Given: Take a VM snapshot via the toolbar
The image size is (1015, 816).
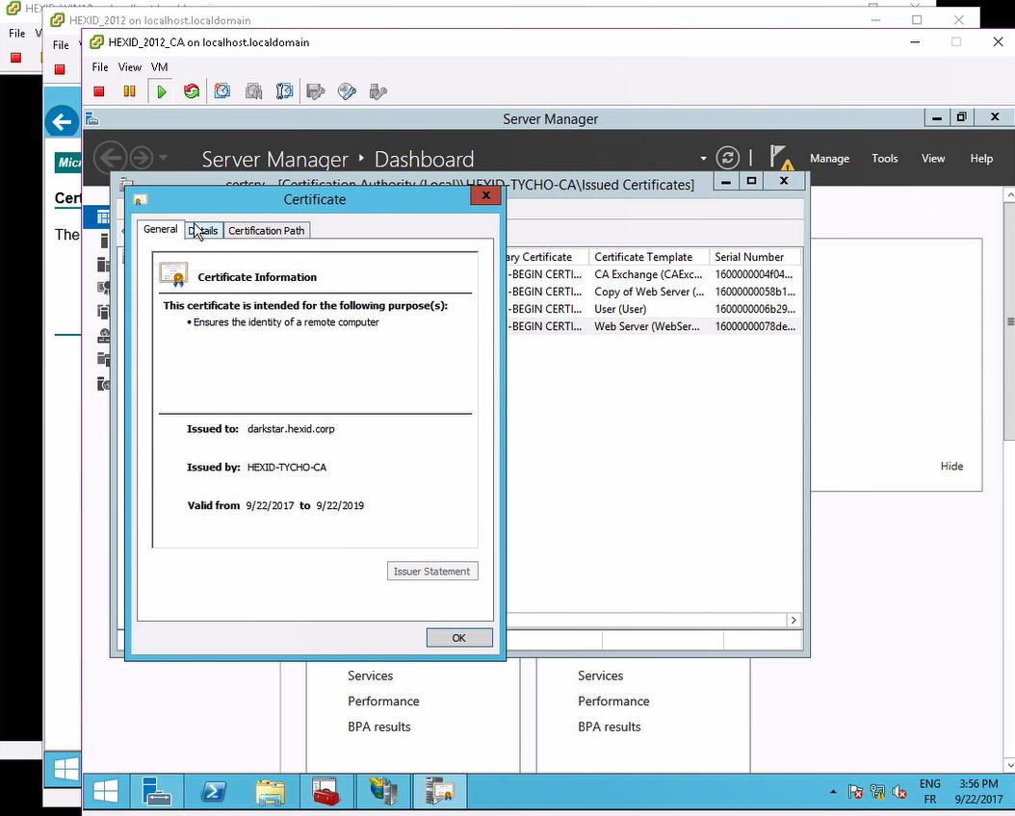Looking at the screenshot, I should [222, 91].
